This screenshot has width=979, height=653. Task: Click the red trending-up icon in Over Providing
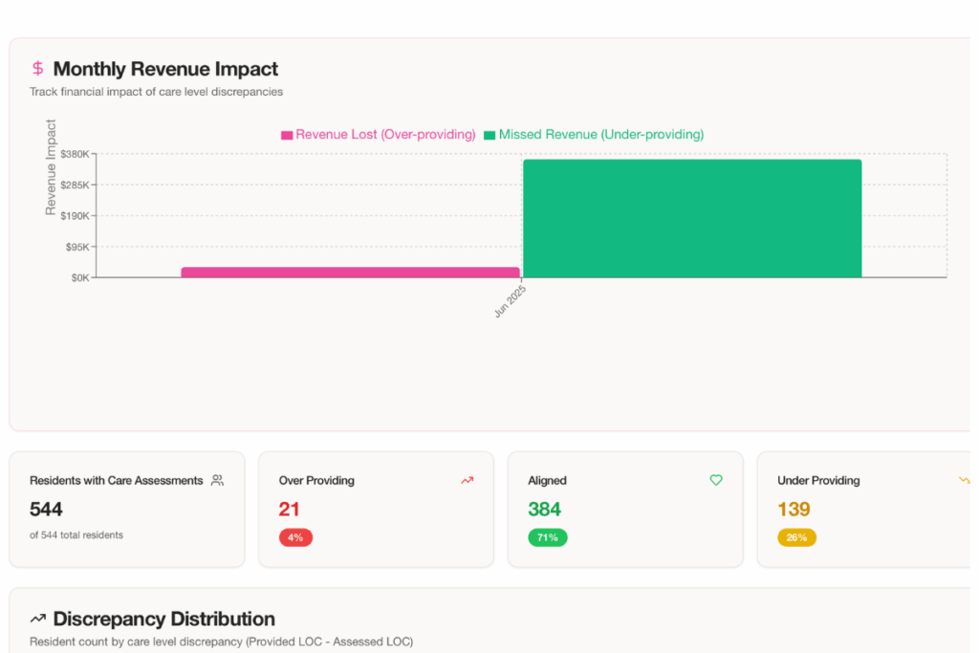pos(467,481)
